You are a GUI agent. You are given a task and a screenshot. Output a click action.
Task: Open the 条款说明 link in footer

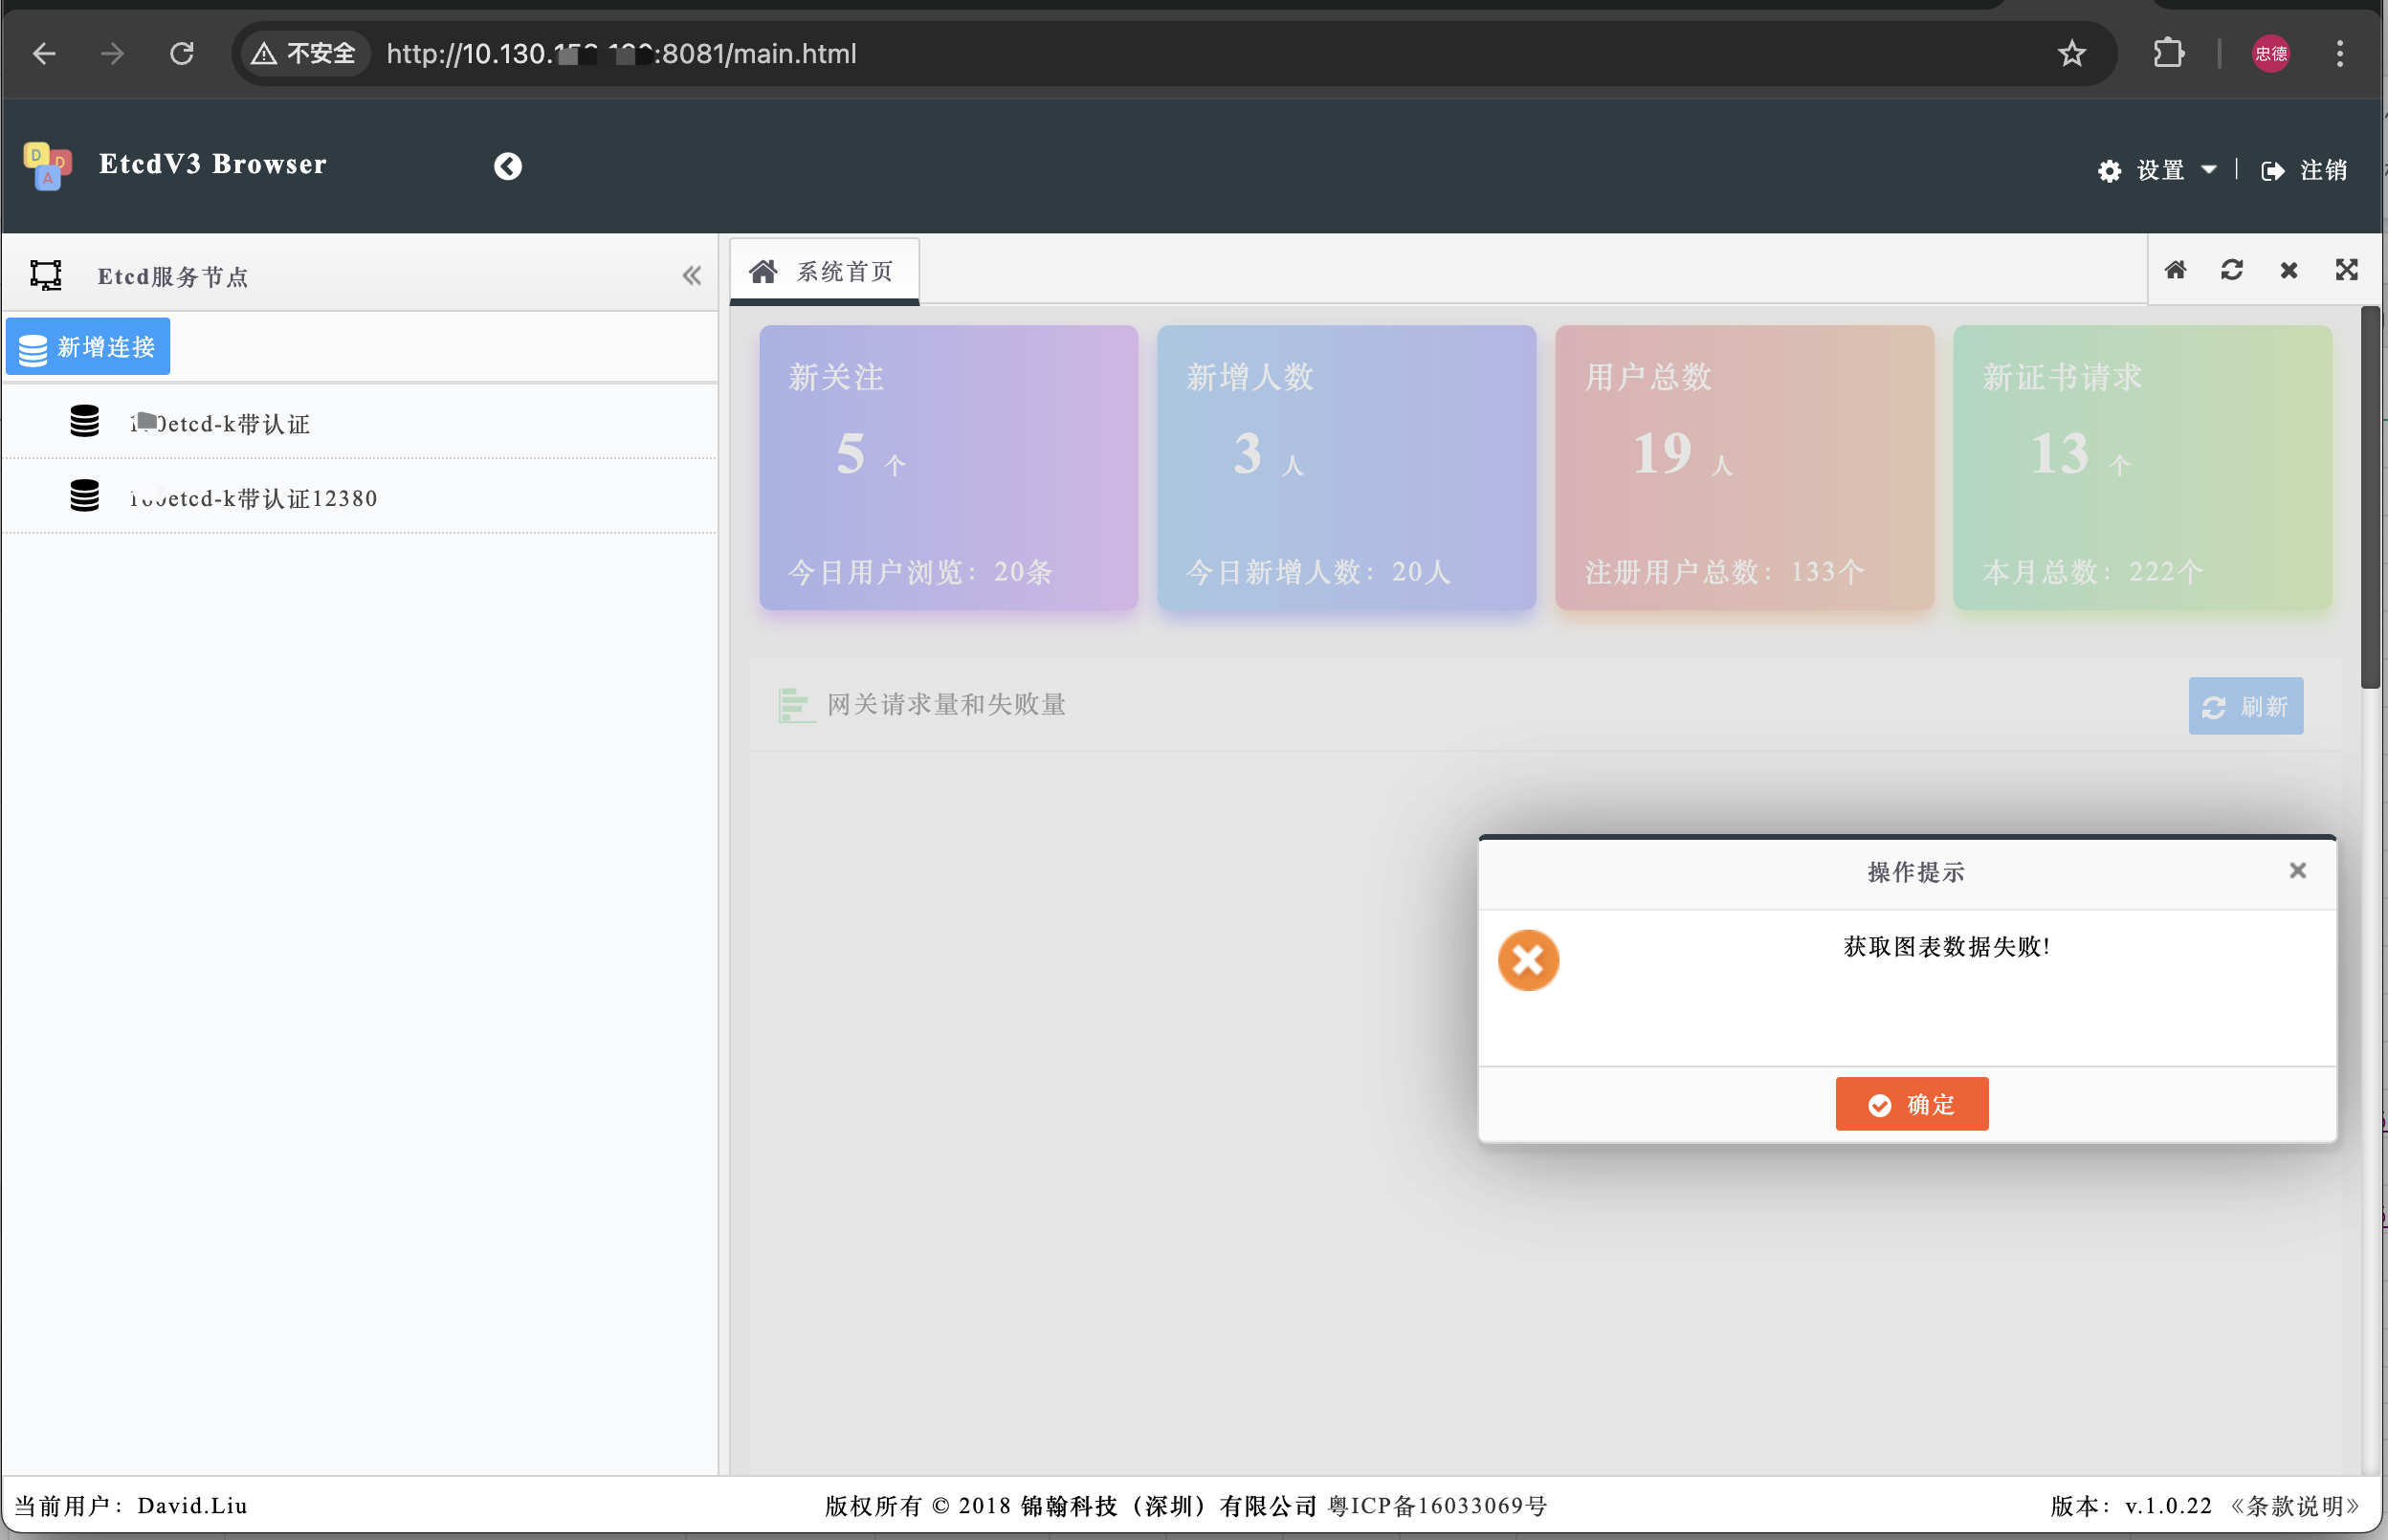pos(2294,1505)
